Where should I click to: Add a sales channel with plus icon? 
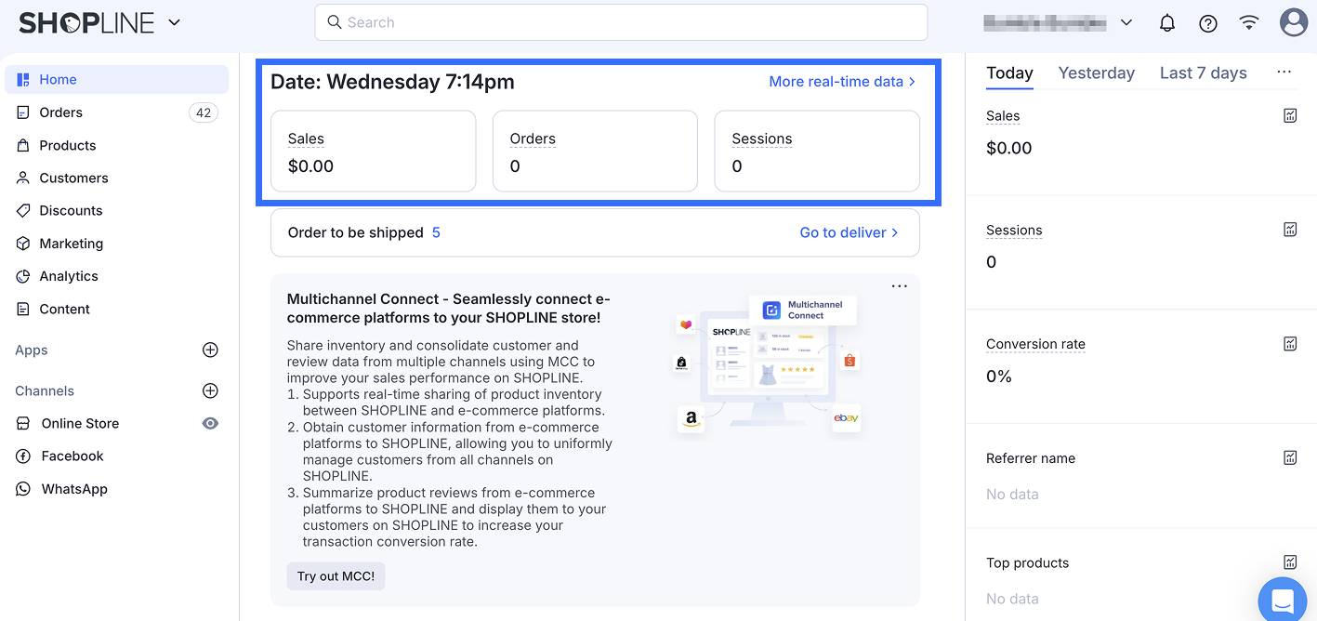tap(210, 391)
